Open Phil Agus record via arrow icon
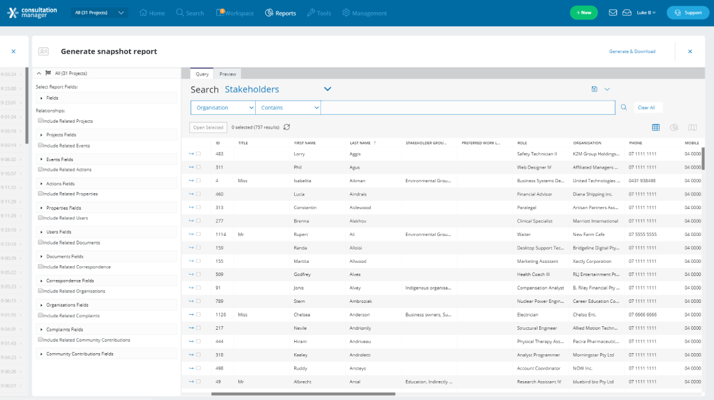This screenshot has width=714, height=400. coord(191,167)
